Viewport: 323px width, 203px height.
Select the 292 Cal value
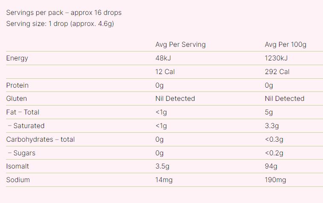[277, 72]
